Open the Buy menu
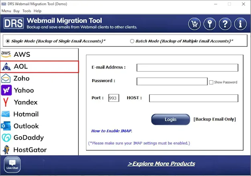 (x=16, y=11)
